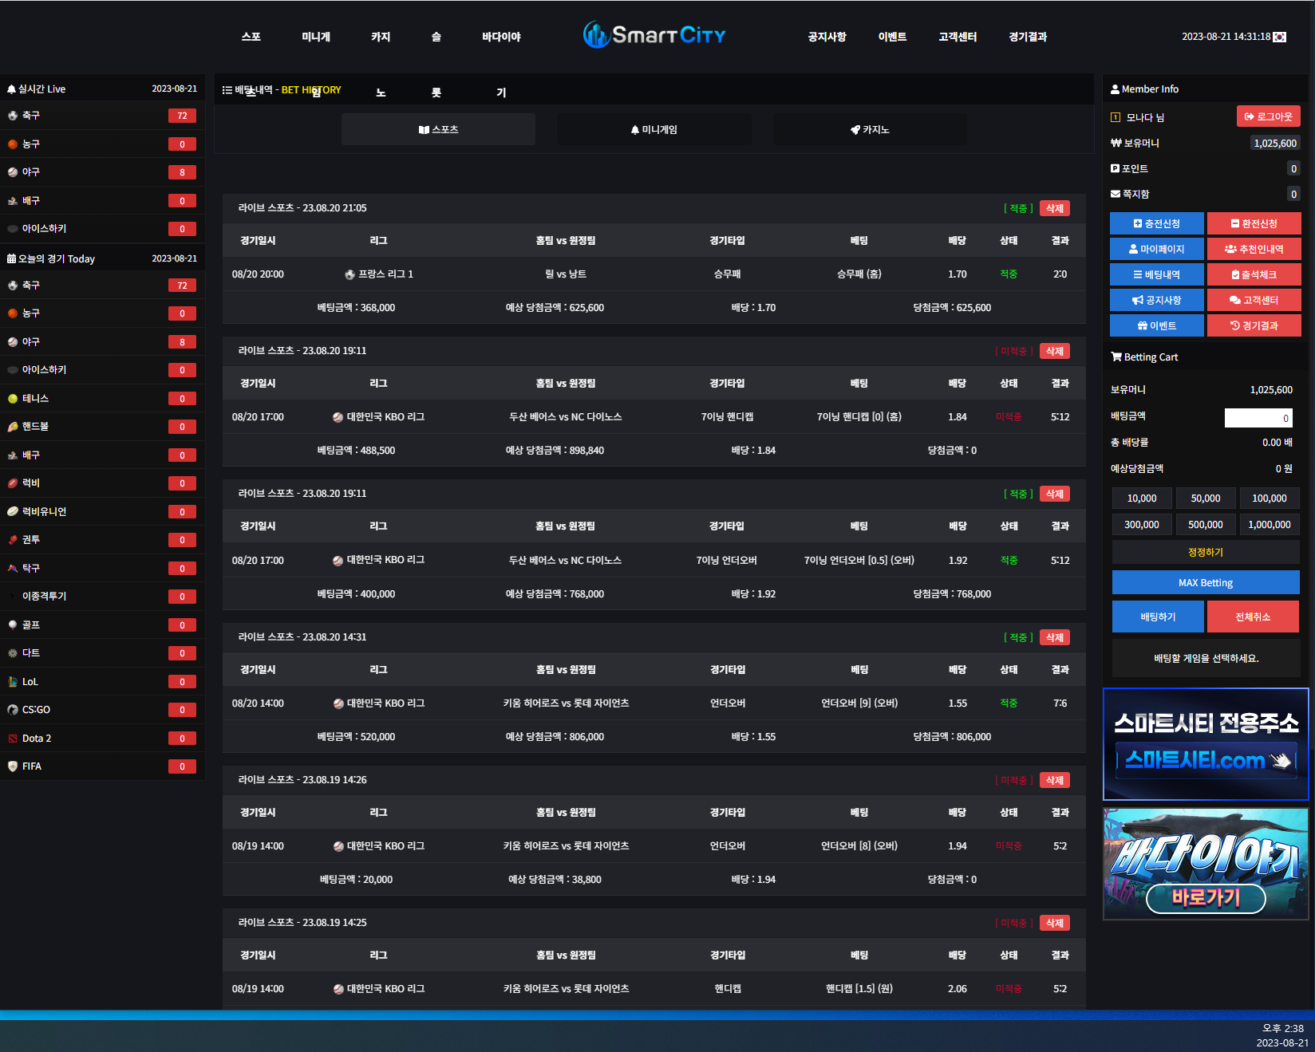Click the 베팅하기 place bet button
Image resolution: width=1315 pixels, height=1052 pixels.
point(1158,617)
